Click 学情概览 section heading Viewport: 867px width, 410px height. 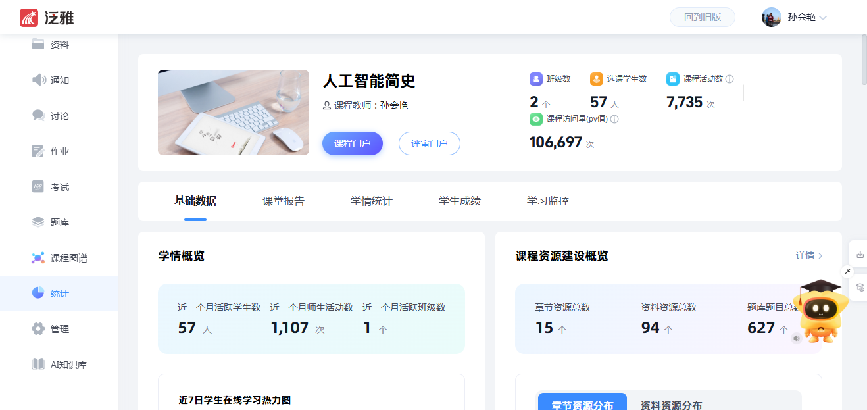182,256
